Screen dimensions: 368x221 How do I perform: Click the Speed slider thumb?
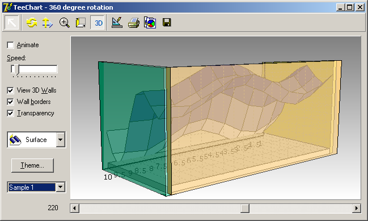click(x=15, y=69)
